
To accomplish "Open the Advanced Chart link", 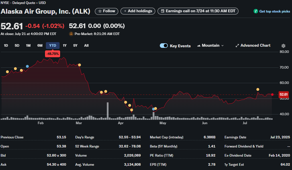I will [253, 46].
